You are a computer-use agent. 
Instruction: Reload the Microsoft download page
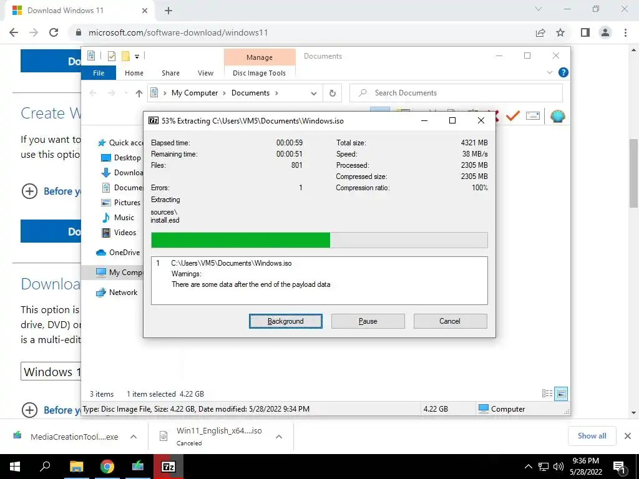[x=54, y=32]
